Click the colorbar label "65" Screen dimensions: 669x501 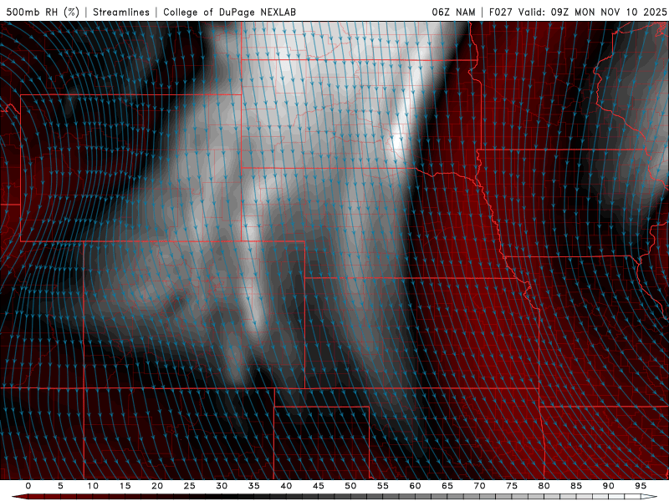tap(447, 486)
